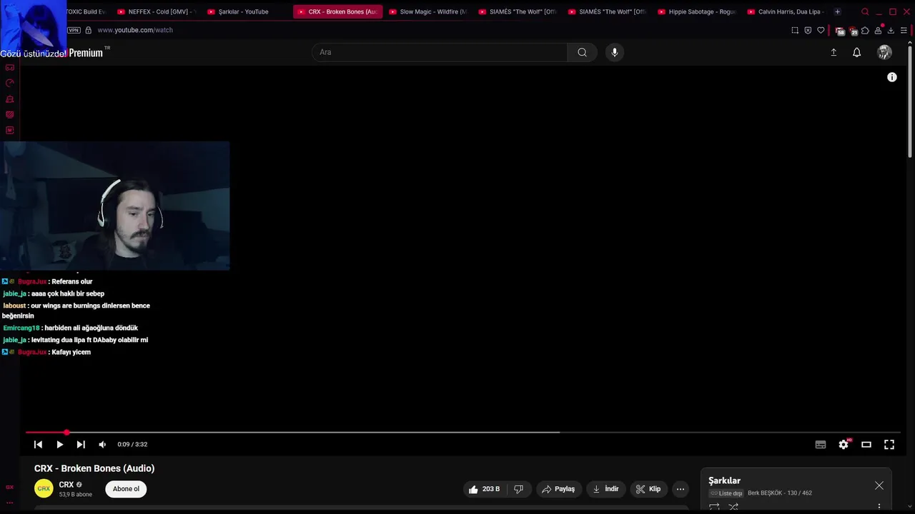915x514 pixels.
Task: Open the GX Cleaner sidebar icon
Action: (x=9, y=99)
